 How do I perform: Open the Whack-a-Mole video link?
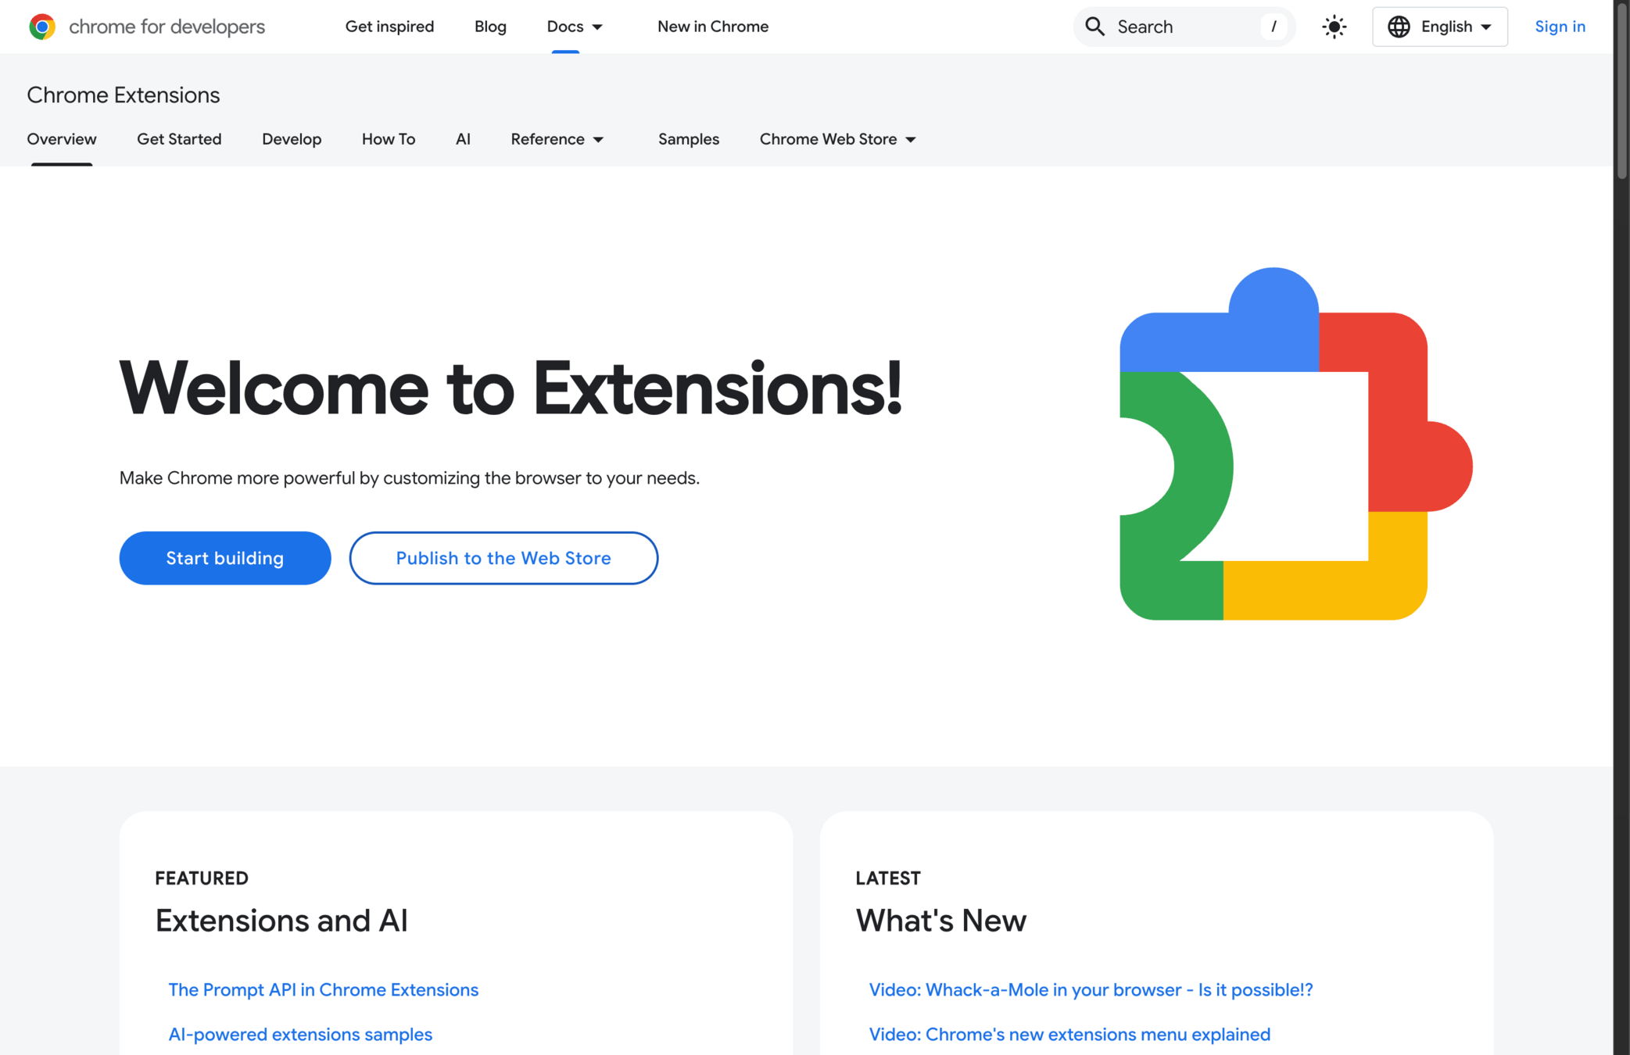pos(1091,989)
